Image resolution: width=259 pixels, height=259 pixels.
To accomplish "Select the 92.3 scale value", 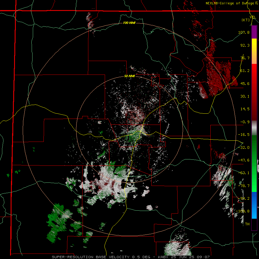I will 245,45.
